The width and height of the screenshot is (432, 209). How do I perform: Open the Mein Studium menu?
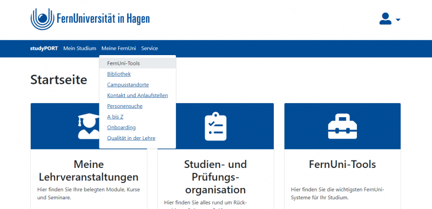tap(79, 49)
